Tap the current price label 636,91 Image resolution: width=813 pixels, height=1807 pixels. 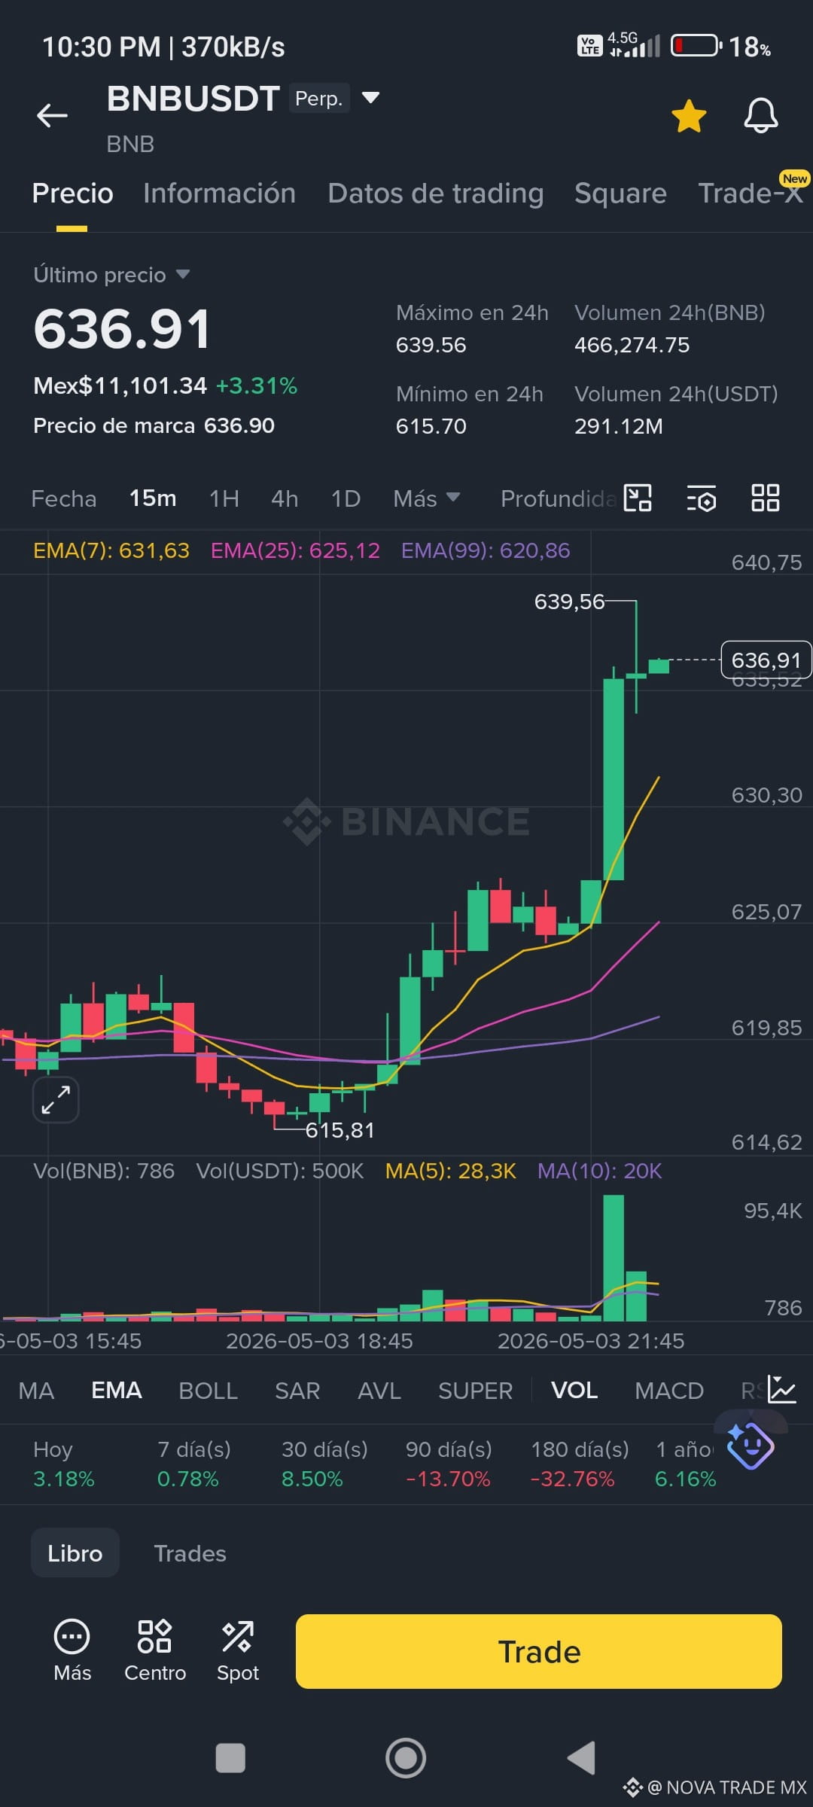coord(766,660)
